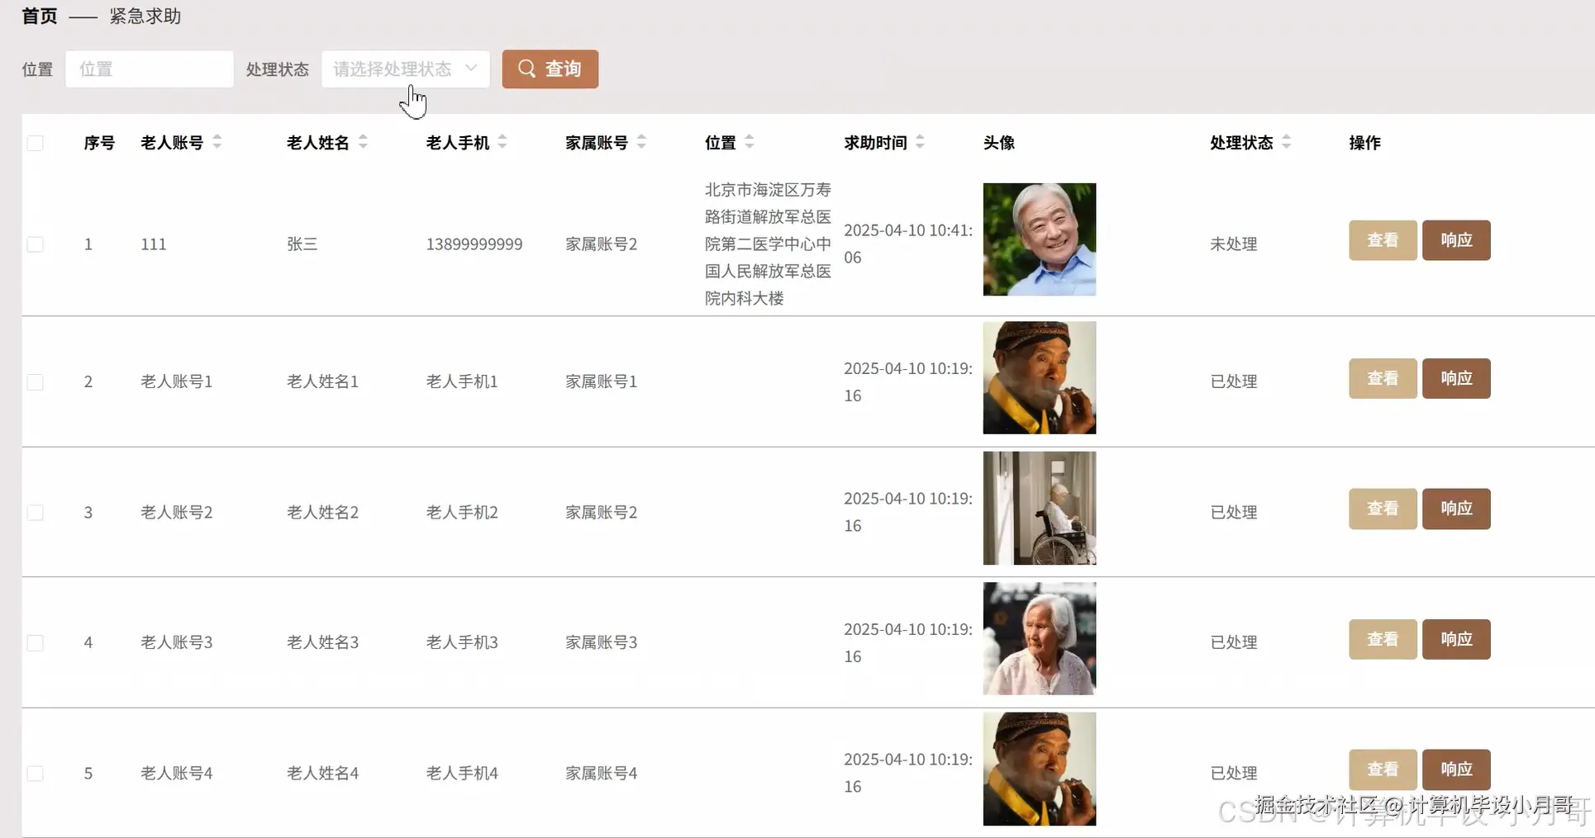Sort the table by 家属账号 column
The height and width of the screenshot is (838, 1595).
[x=642, y=141]
